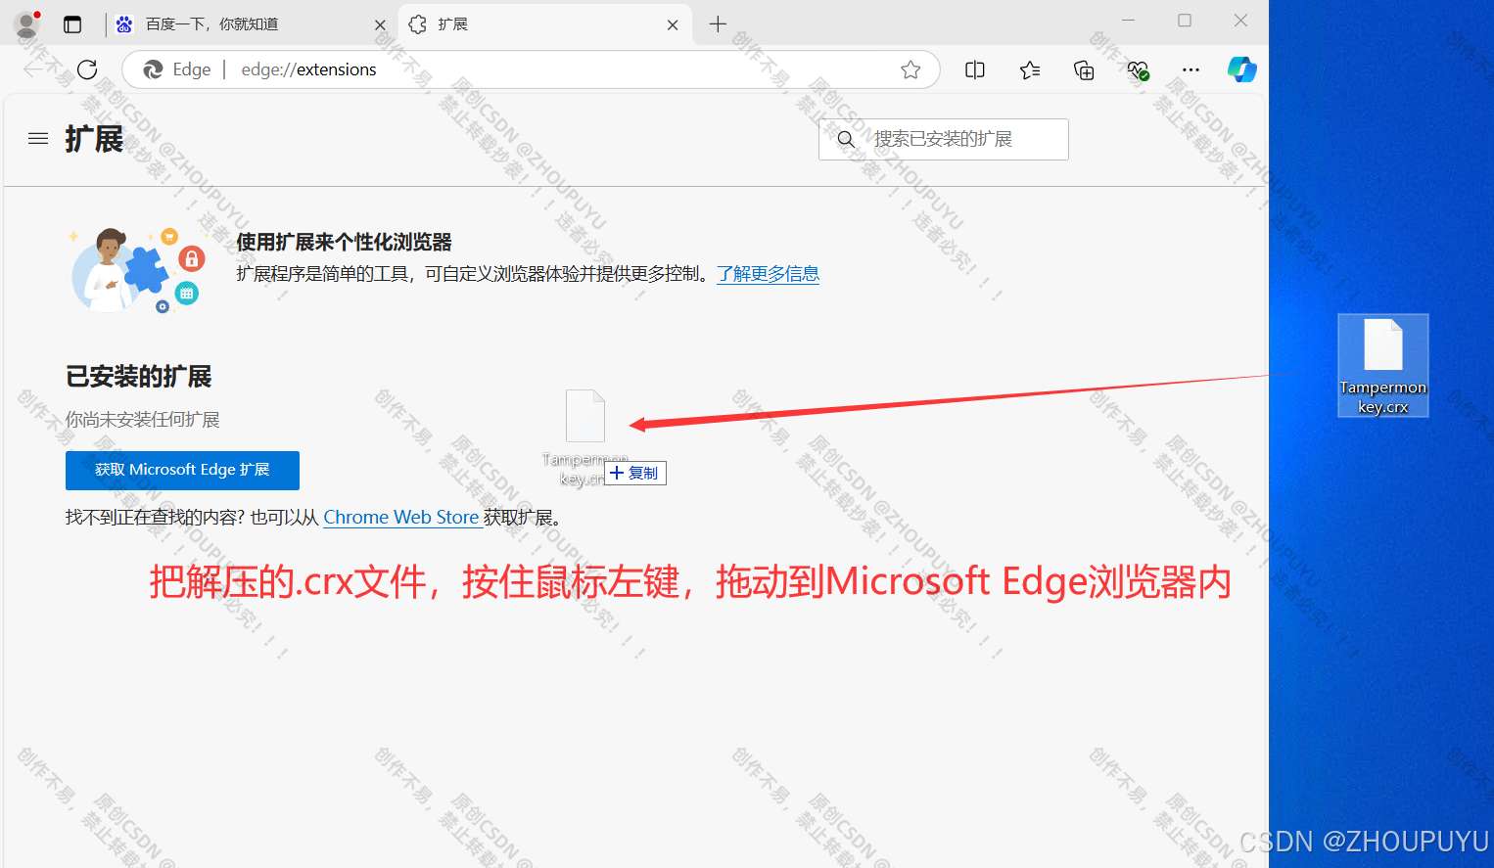Open the Copilot sidebar icon
Viewport: 1494px width, 868px height.
point(1241,69)
